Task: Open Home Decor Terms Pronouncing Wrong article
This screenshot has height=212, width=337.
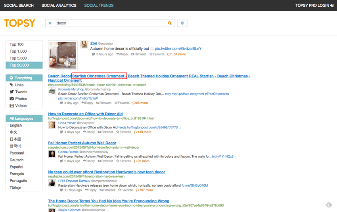Action: pyautogui.click(x=109, y=201)
